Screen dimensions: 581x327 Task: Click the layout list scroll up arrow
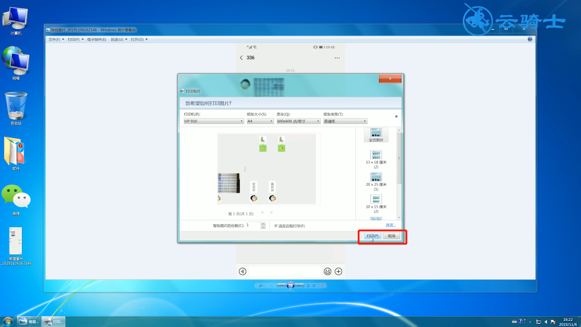(x=399, y=130)
